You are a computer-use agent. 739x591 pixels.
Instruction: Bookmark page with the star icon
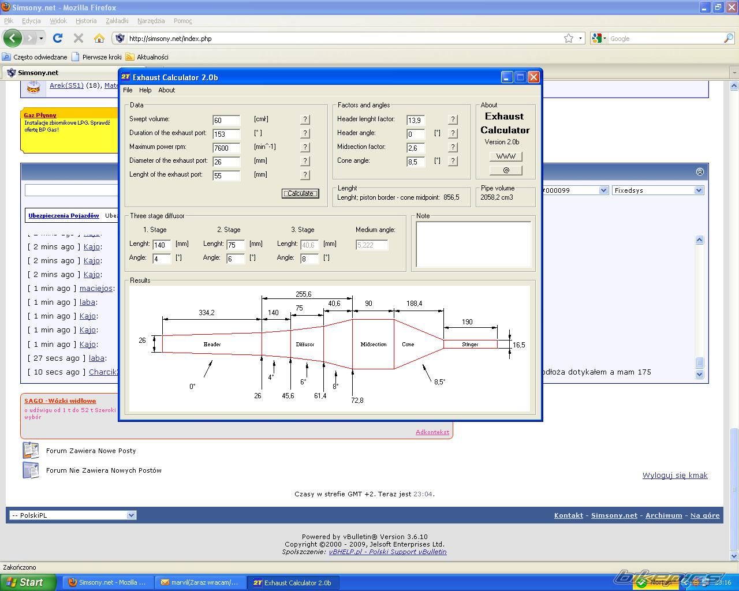tap(569, 39)
